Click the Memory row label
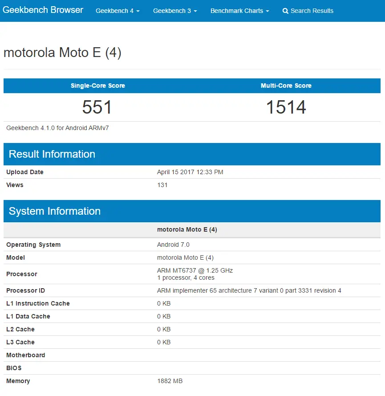This screenshot has width=385, height=396. (x=18, y=381)
